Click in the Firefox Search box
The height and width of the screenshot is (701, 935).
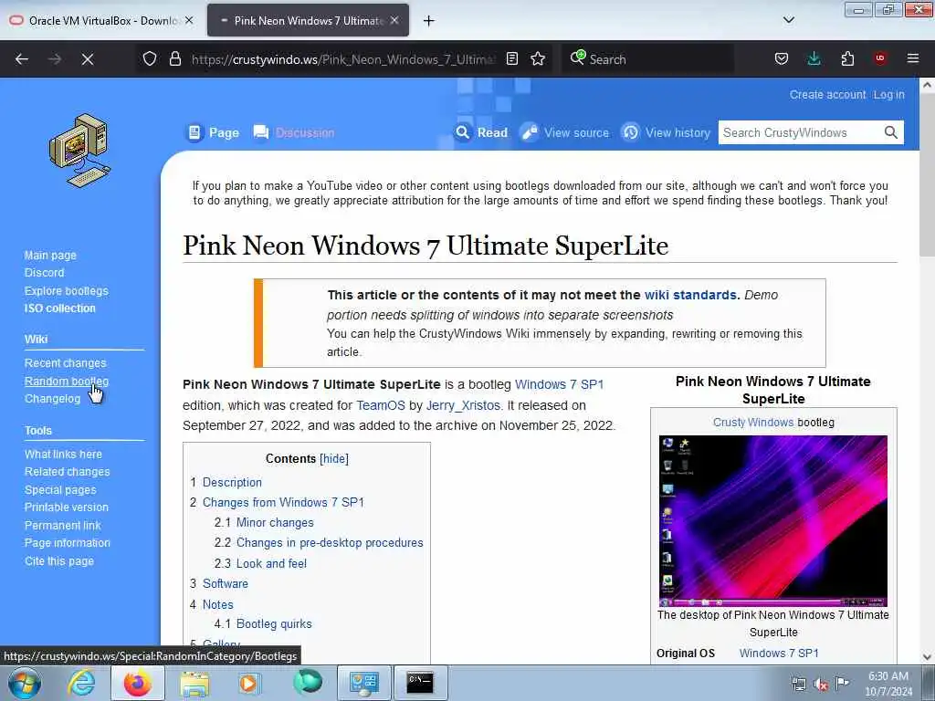pos(647,59)
